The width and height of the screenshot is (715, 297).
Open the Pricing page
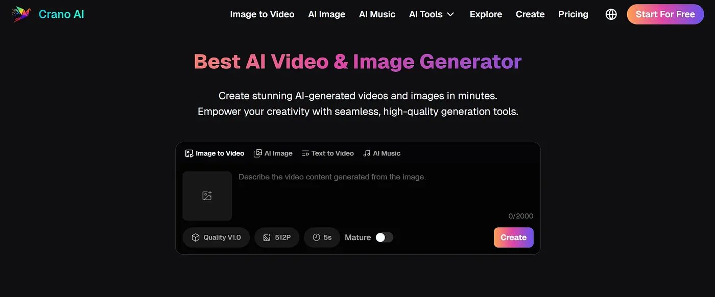click(x=573, y=14)
